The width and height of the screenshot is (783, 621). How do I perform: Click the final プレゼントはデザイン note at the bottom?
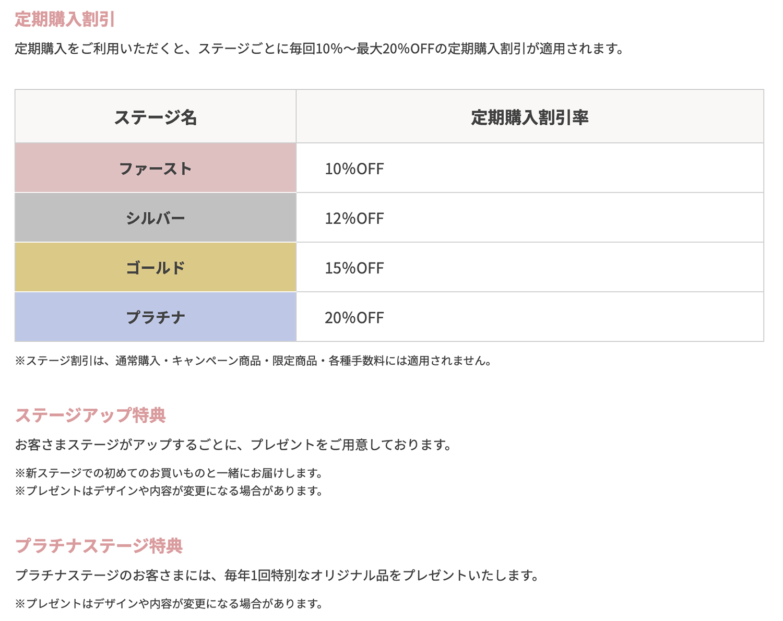click(x=169, y=603)
